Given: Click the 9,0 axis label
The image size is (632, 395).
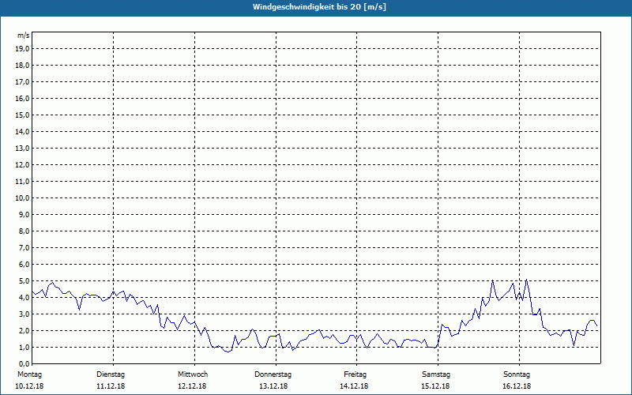Looking at the screenshot, I should pos(24,214).
